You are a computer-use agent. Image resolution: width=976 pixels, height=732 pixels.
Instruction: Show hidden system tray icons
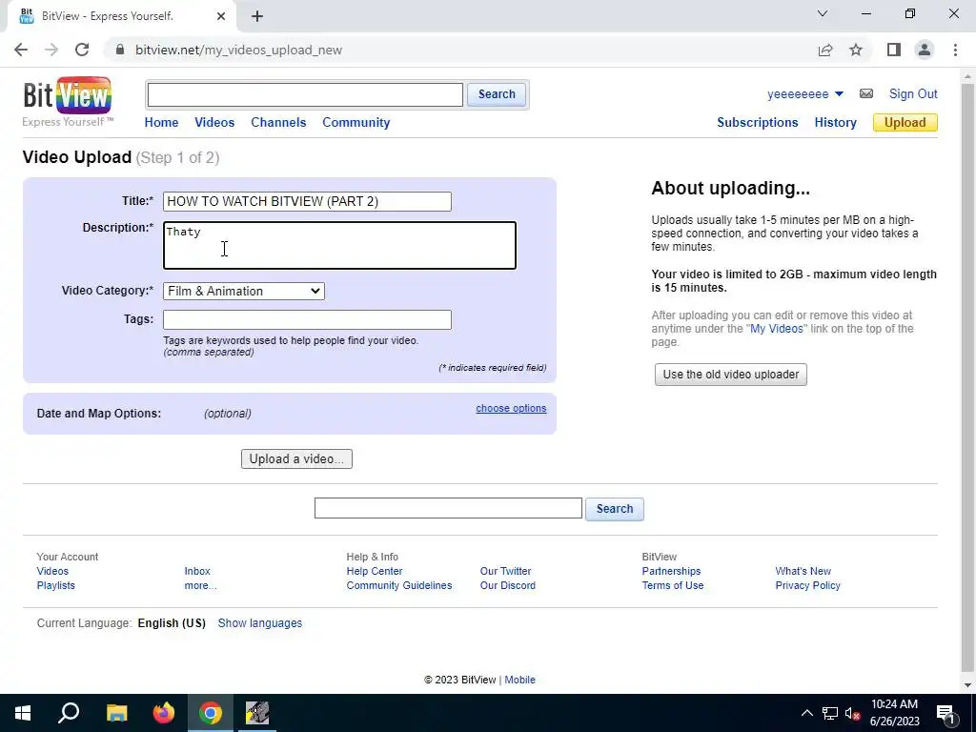click(x=806, y=713)
